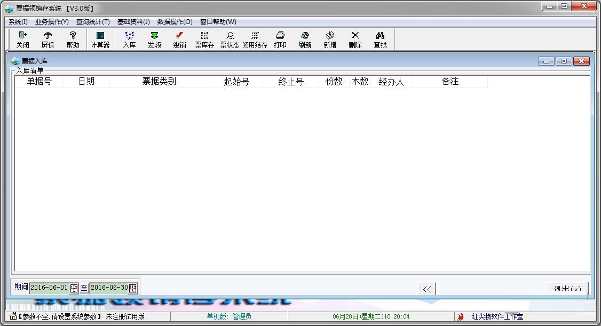The image size is (601, 326).
Task: Select the 发领 (issue) icon
Action: pyautogui.click(x=154, y=39)
